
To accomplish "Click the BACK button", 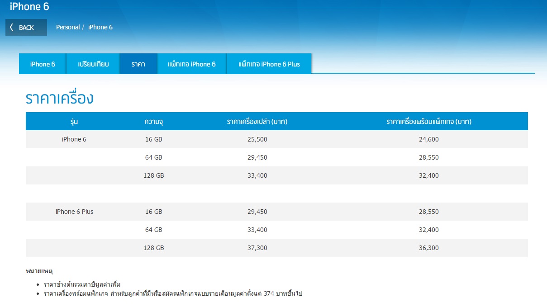I will point(26,28).
